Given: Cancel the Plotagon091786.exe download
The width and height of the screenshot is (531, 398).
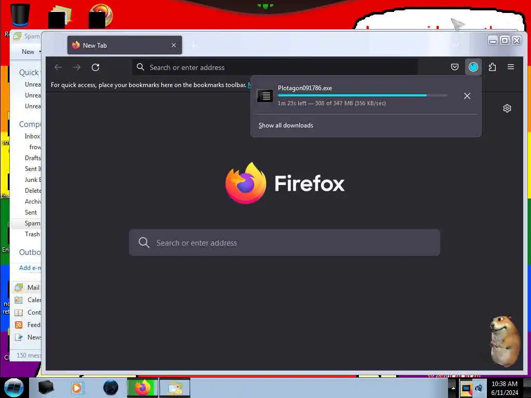Looking at the screenshot, I should (x=467, y=96).
